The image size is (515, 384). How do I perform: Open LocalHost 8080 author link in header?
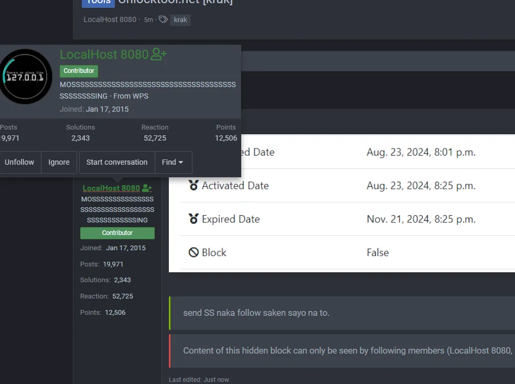[x=110, y=19]
